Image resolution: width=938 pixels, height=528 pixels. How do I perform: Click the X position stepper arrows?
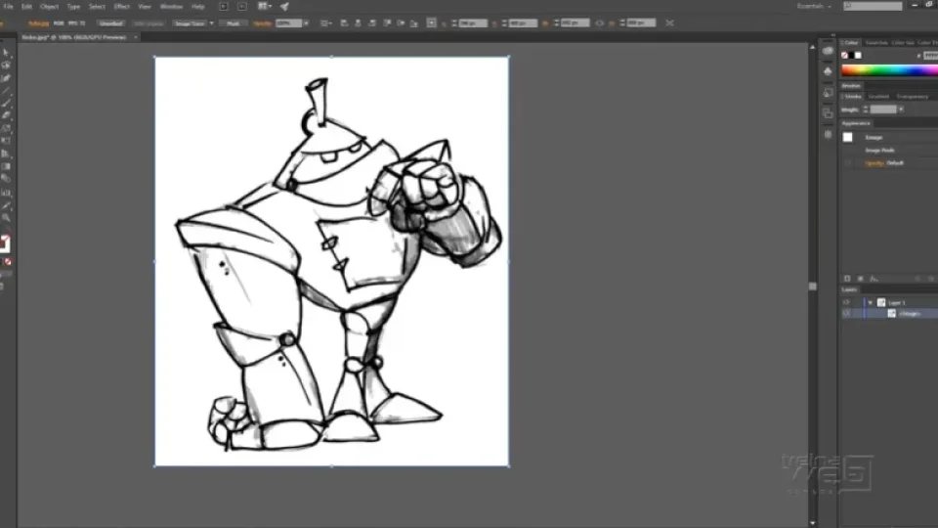tap(454, 23)
